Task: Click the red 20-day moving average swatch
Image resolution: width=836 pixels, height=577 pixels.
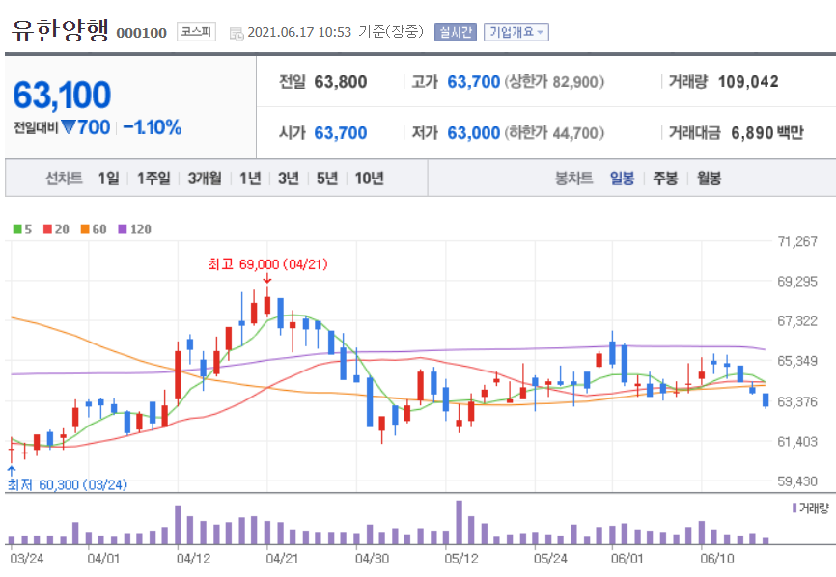Action: 47,229
